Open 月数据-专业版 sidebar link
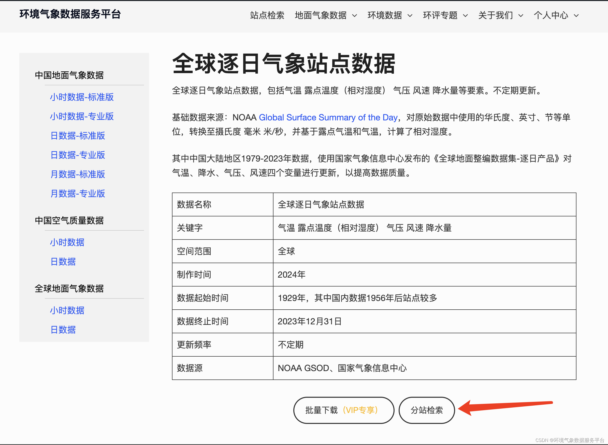The width and height of the screenshot is (608, 445). tap(78, 193)
